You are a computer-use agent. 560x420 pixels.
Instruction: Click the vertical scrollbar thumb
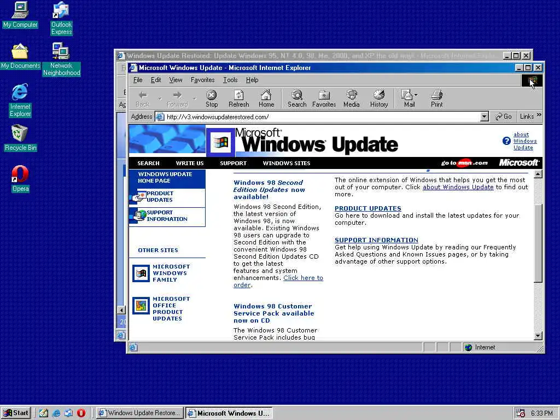(x=538, y=243)
